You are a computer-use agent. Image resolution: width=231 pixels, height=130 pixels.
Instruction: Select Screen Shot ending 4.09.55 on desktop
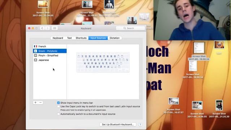pos(197,109)
